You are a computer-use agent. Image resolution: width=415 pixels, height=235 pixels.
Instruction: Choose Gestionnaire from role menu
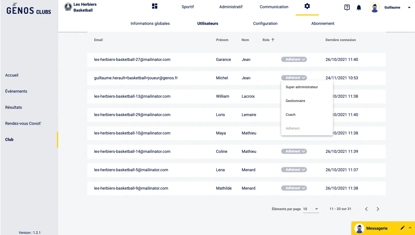click(x=295, y=101)
